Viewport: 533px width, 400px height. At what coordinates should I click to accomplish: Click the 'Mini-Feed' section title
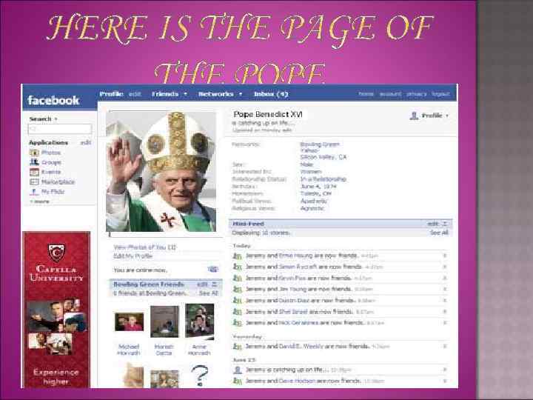point(249,224)
